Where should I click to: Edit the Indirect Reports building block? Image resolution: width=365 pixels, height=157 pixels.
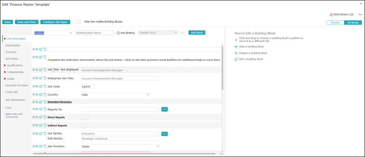pos(41,125)
